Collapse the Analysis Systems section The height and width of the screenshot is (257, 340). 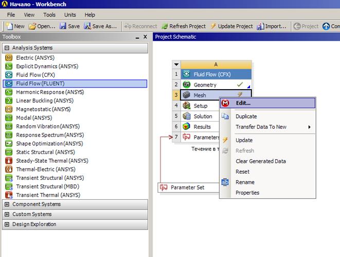[x=7, y=48]
